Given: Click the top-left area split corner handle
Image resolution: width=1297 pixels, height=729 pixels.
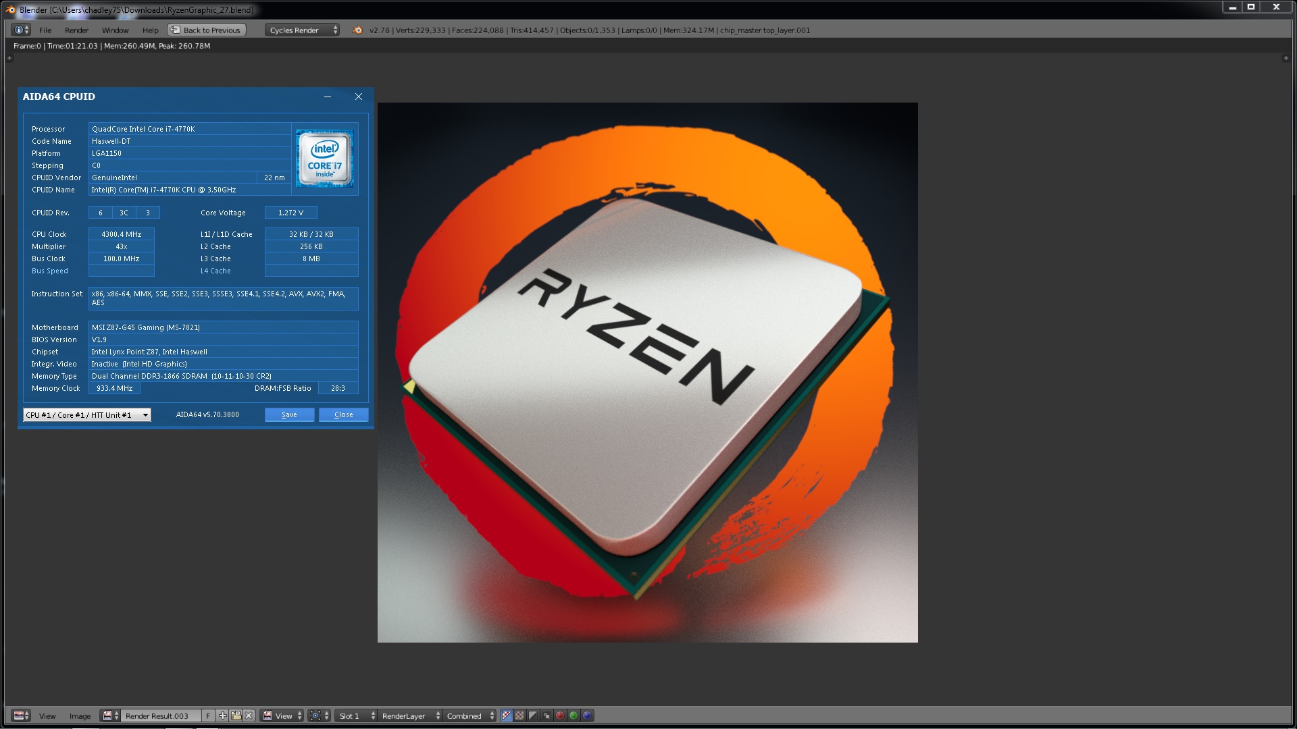Looking at the screenshot, I should (9, 59).
